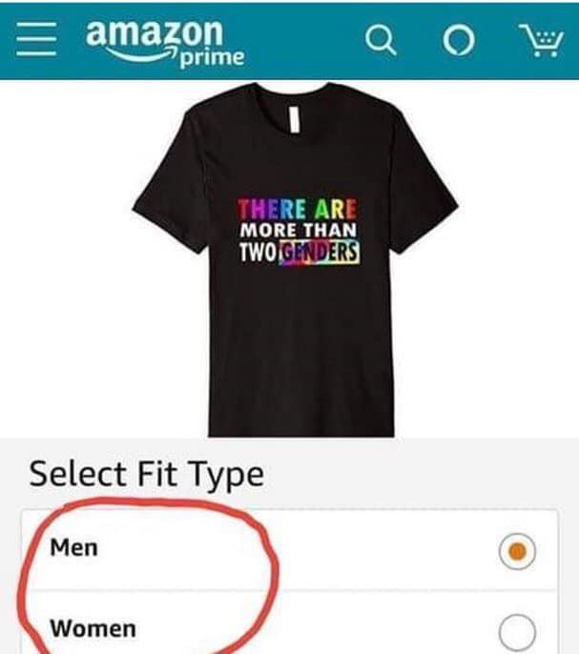Click the "Women" fit type label

pos(93,628)
